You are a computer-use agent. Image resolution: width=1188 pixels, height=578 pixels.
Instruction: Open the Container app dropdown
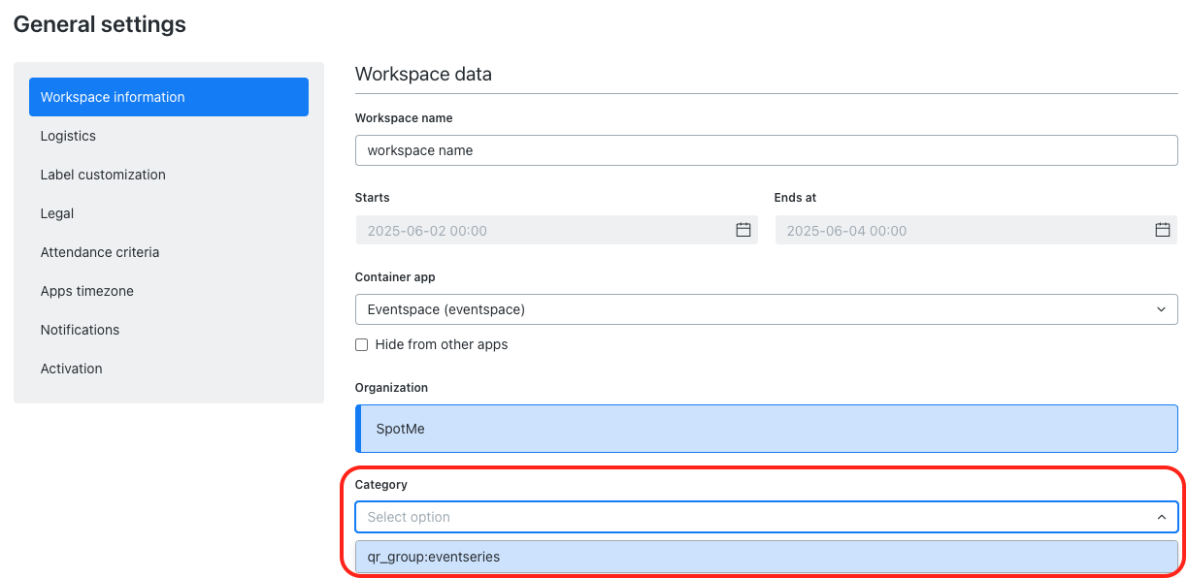pyautogui.click(x=767, y=308)
